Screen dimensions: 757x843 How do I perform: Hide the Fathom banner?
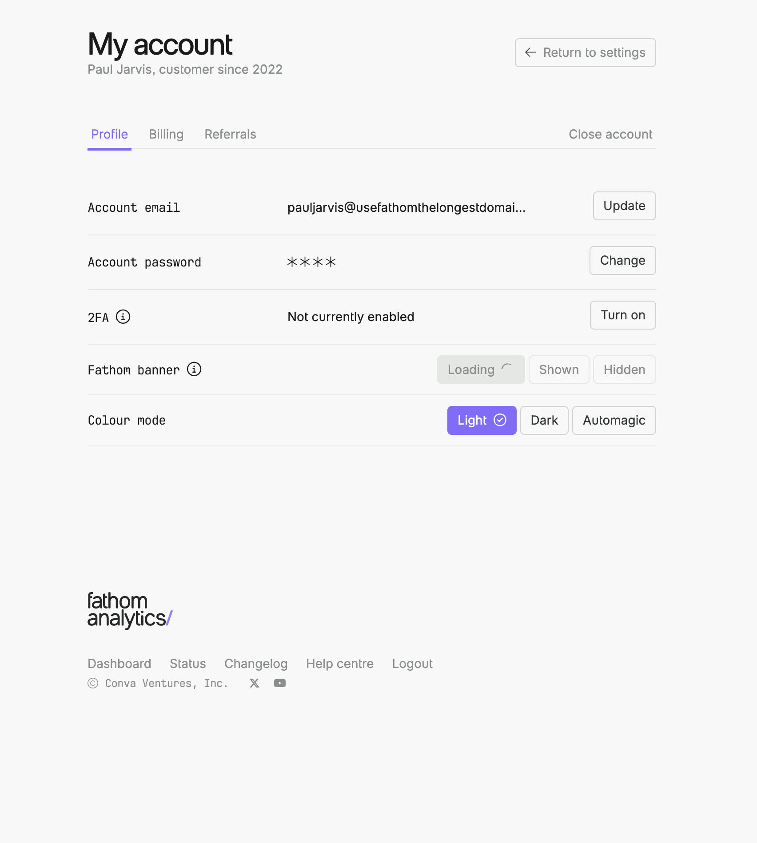click(x=624, y=369)
